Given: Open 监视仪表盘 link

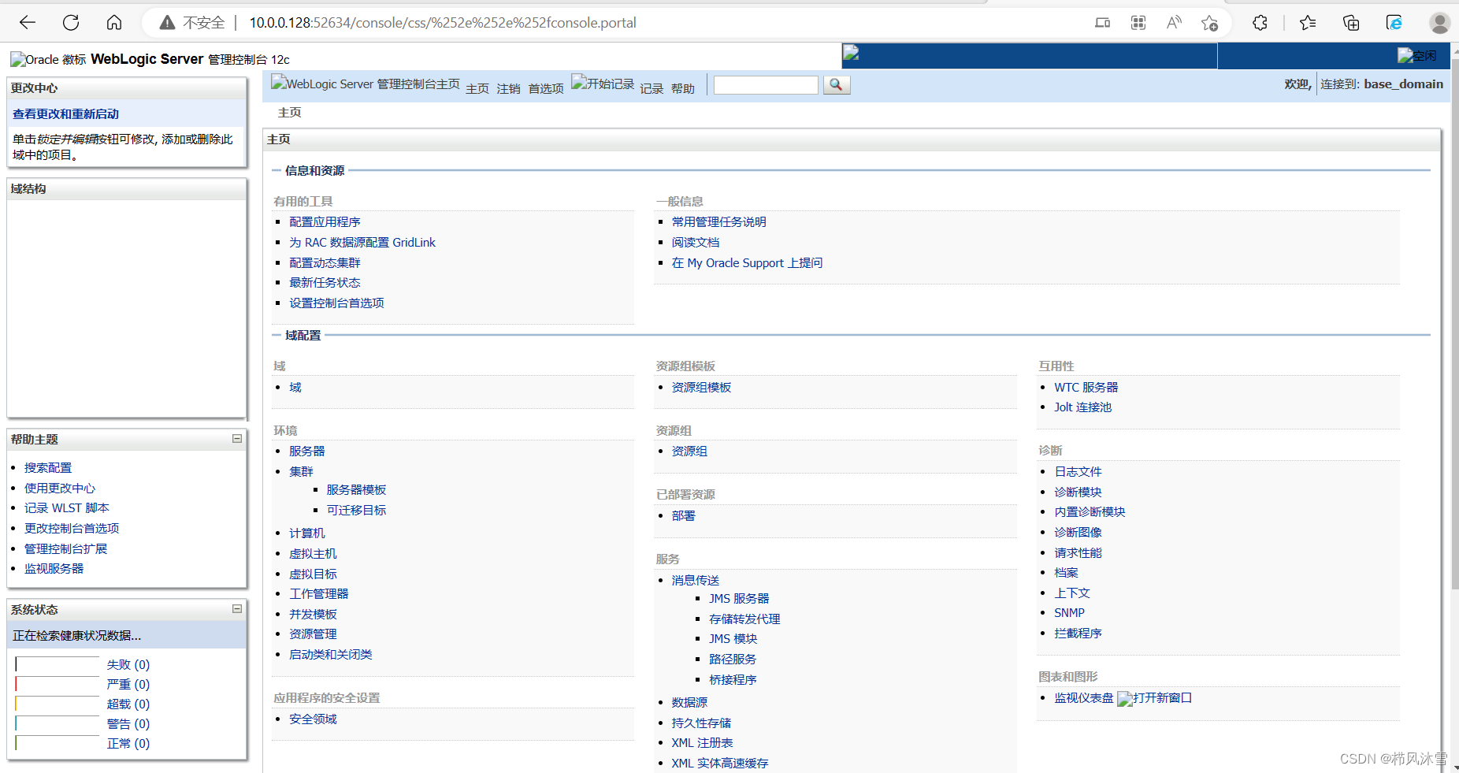Looking at the screenshot, I should [1084, 698].
